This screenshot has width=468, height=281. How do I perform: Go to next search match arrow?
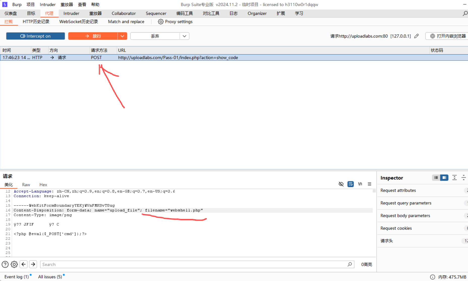[x=33, y=264]
